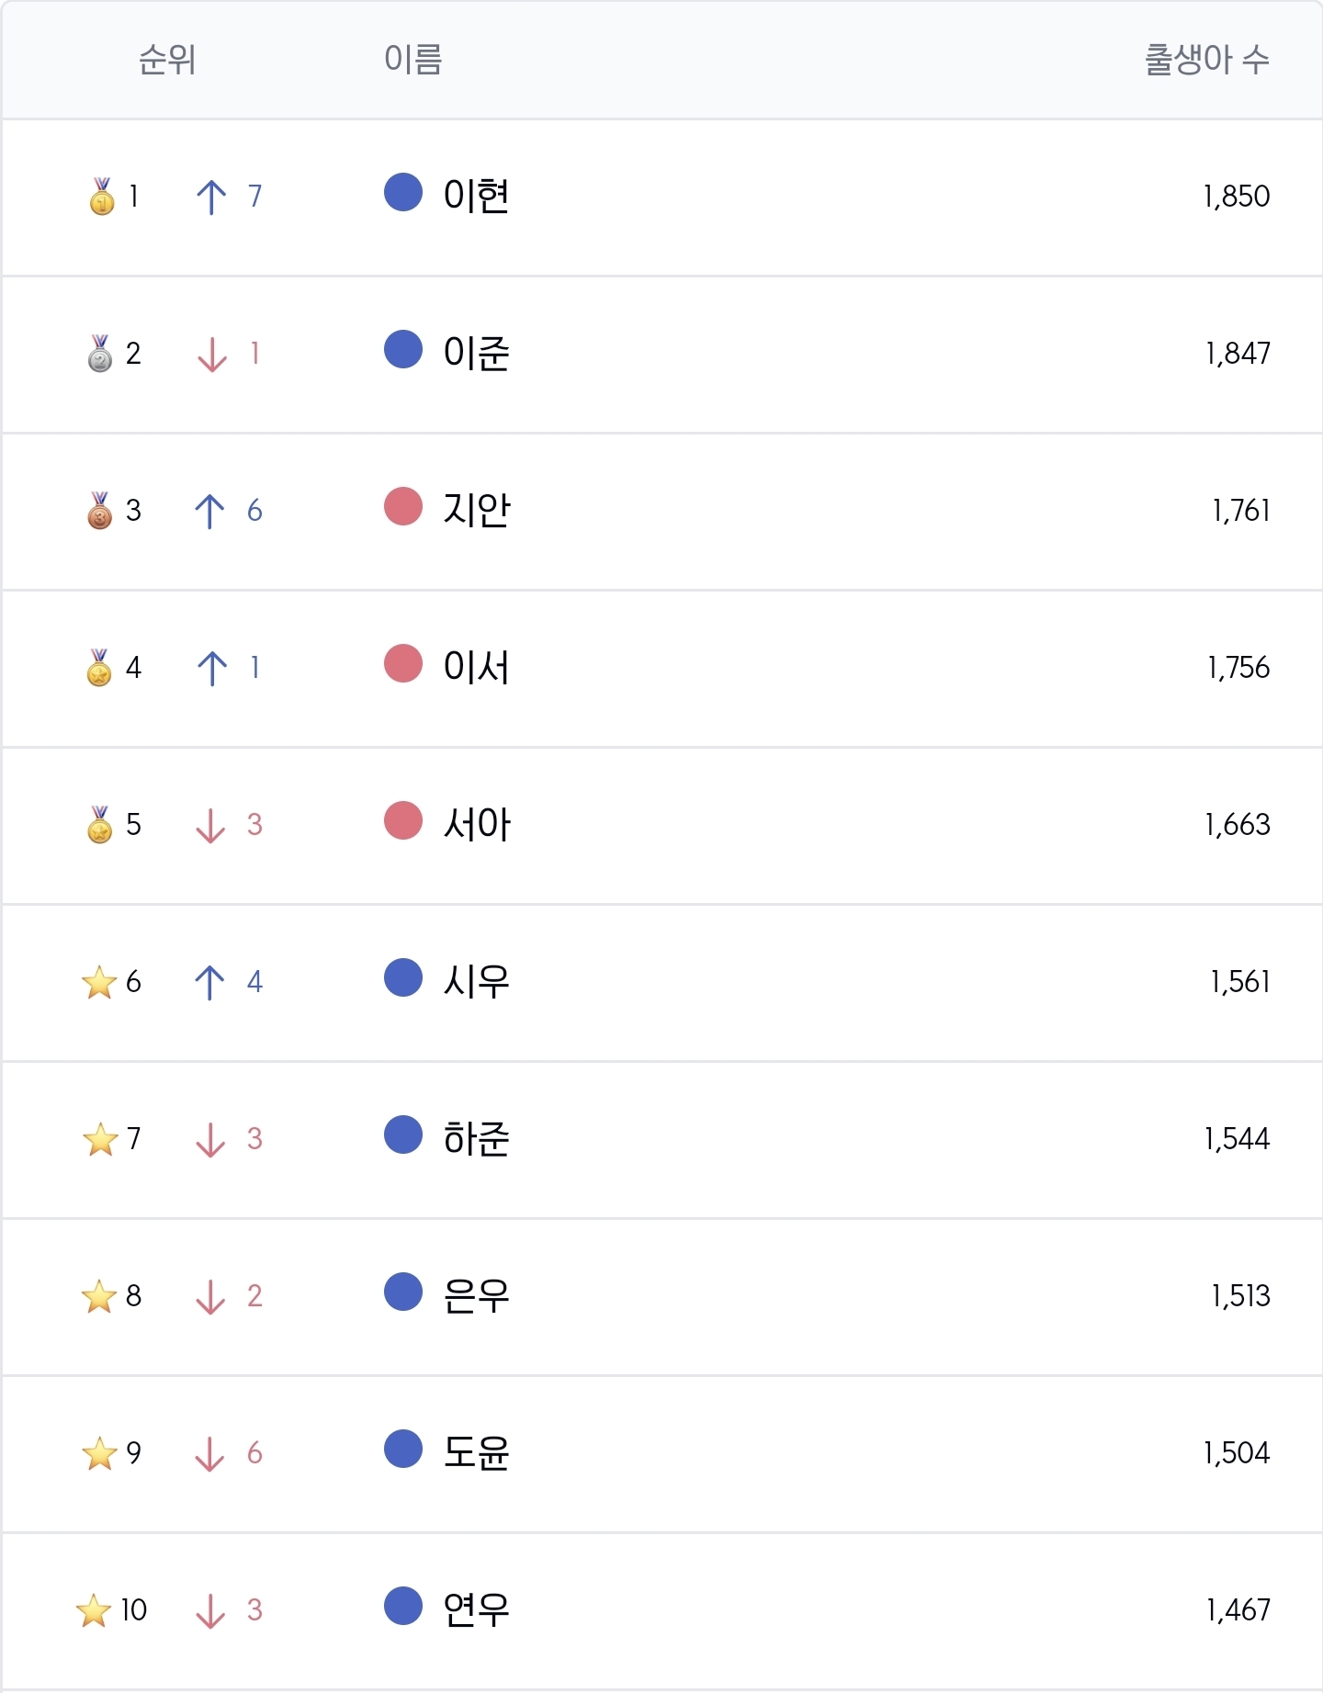1323x1693 pixels.
Task: Click the birth count 1,513 for 은우
Action: 1240,1295
